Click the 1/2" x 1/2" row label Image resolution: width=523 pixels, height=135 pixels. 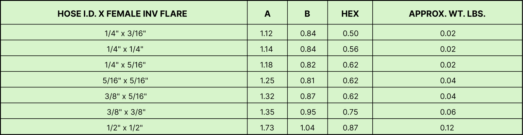pos(125,128)
